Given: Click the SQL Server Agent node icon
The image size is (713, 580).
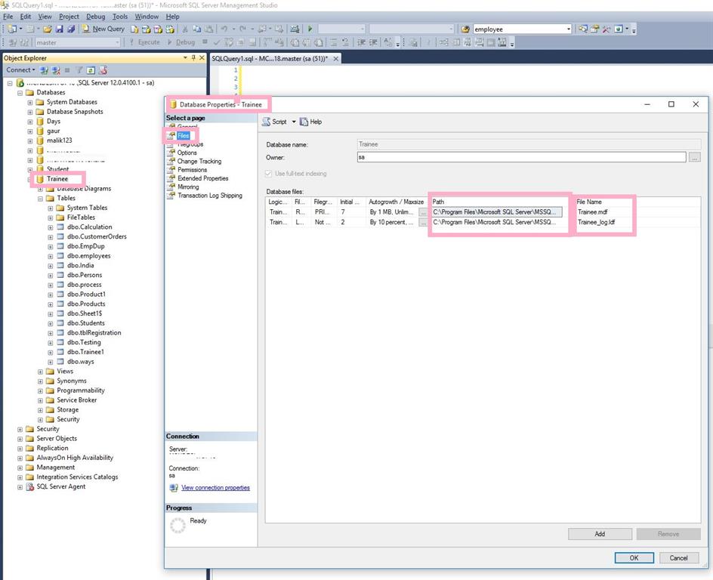Looking at the screenshot, I should click(30, 486).
